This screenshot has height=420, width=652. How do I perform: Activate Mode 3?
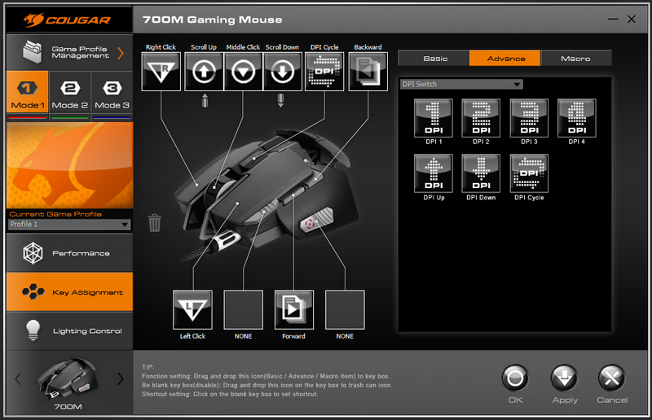112,91
